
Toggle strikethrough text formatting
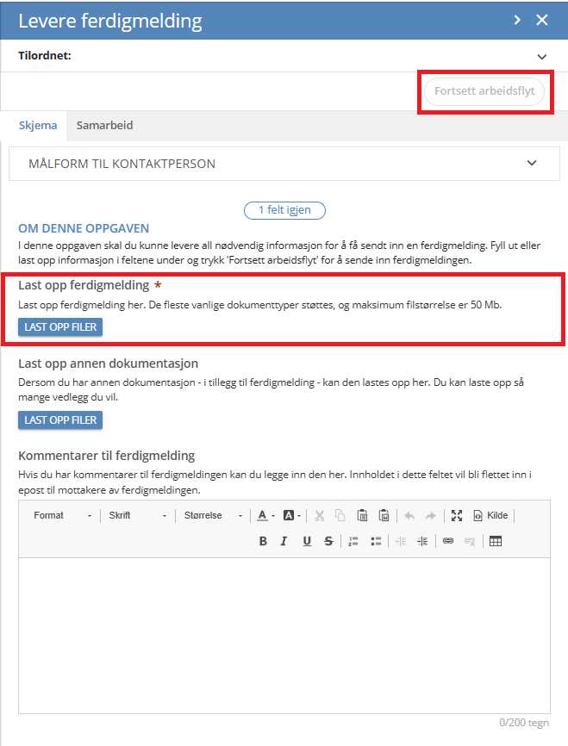[x=328, y=541]
